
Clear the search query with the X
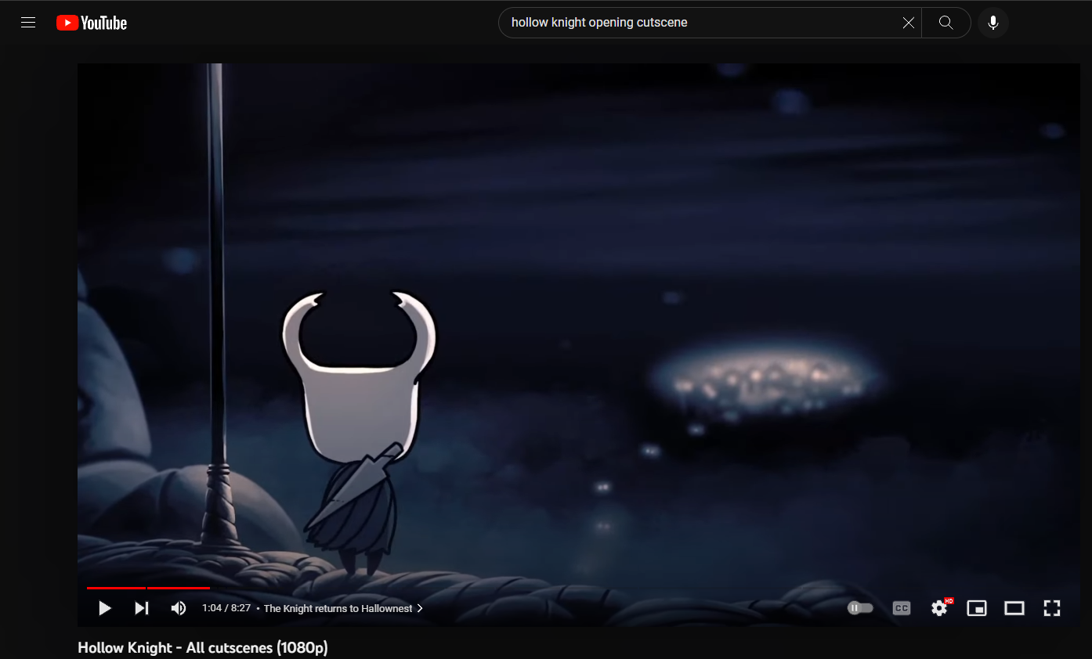[908, 22]
